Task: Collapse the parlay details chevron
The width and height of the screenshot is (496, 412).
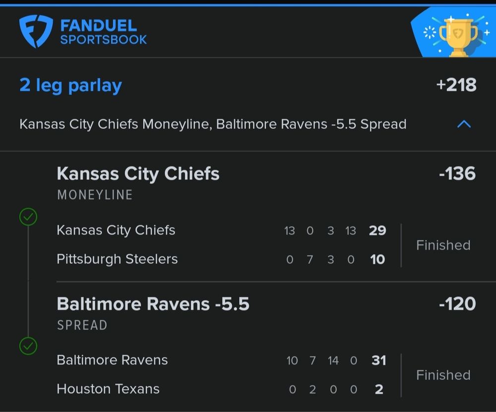Action: coord(464,124)
